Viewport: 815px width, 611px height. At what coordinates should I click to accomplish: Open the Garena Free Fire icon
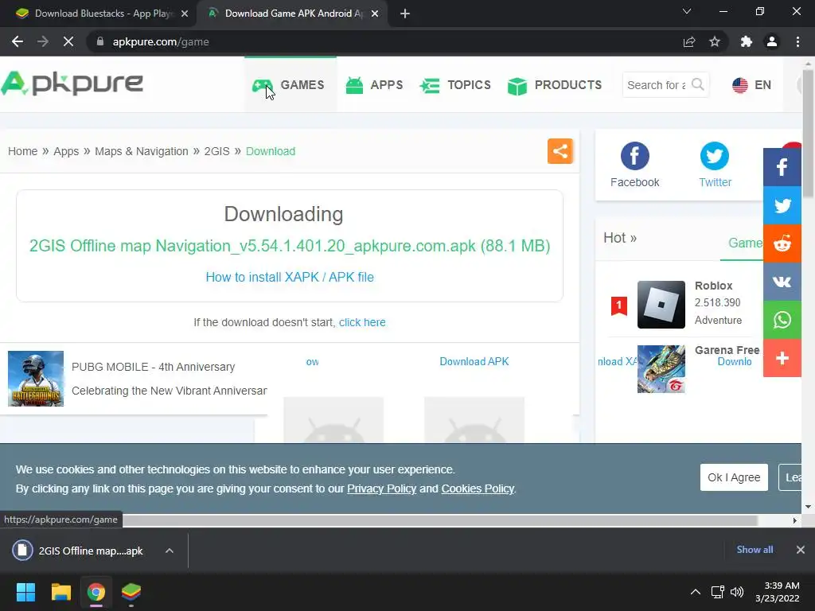pyautogui.click(x=661, y=369)
